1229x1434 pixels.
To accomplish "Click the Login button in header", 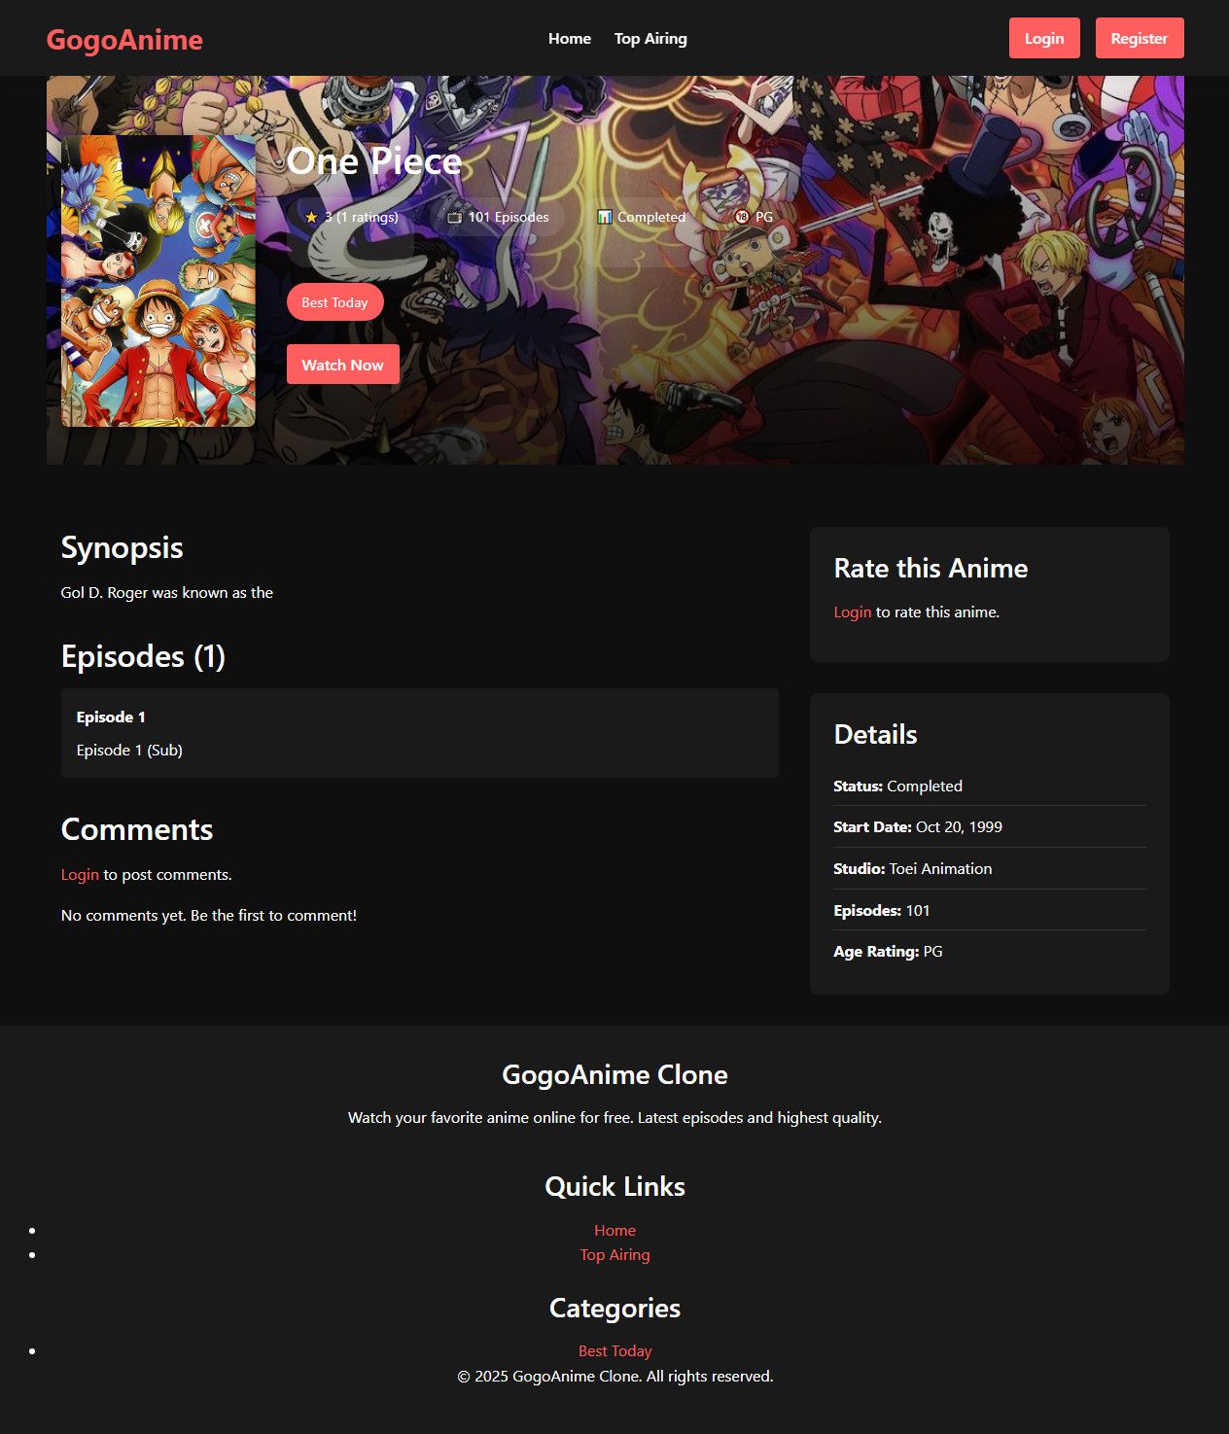I will pyautogui.click(x=1044, y=38).
